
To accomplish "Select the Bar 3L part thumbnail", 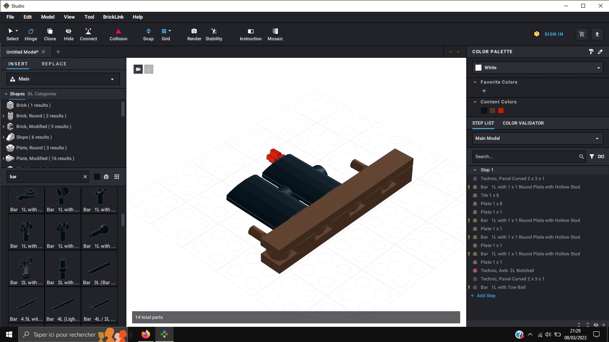I will point(99,269).
